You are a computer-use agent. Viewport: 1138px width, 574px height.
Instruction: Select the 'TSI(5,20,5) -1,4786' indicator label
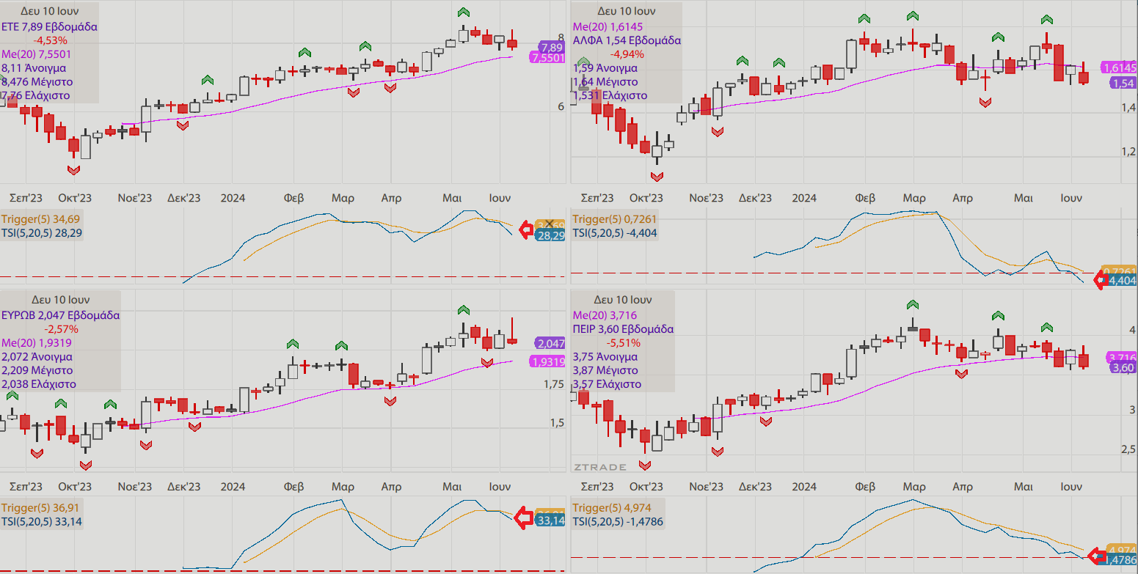click(x=618, y=521)
